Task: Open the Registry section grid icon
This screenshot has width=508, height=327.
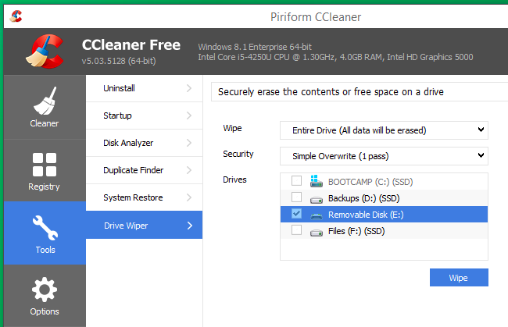Action: click(45, 165)
